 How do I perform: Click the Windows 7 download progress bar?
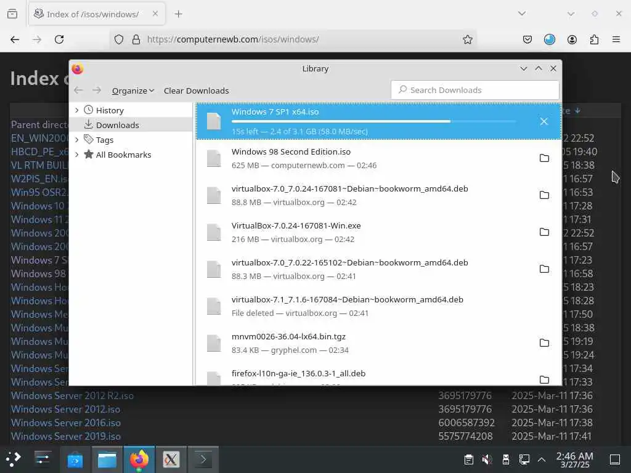[374, 121]
